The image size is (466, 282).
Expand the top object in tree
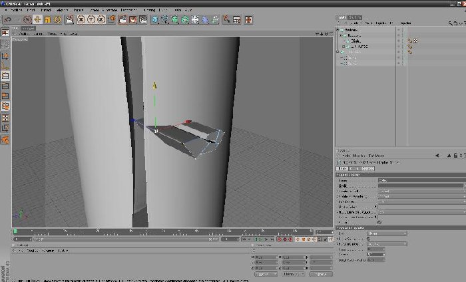tap(338, 30)
